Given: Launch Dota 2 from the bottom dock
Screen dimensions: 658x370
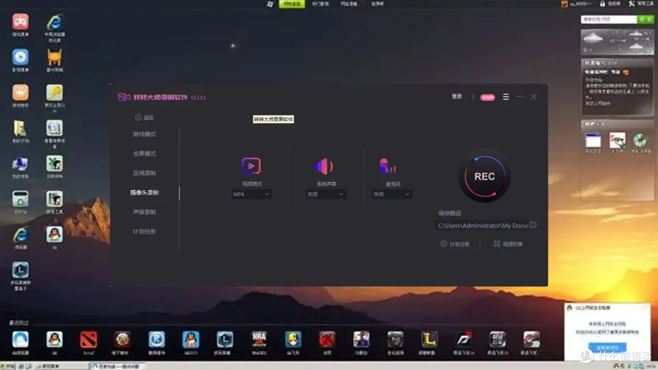Looking at the screenshot, I should click(88, 340).
